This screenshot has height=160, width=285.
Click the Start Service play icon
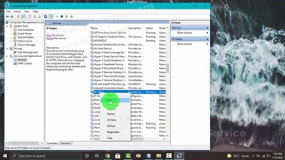(57, 16)
